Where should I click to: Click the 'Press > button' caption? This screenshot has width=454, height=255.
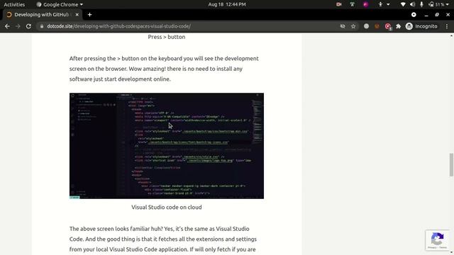click(x=167, y=37)
